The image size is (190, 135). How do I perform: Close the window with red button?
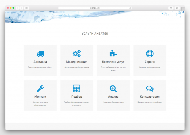(8, 8)
